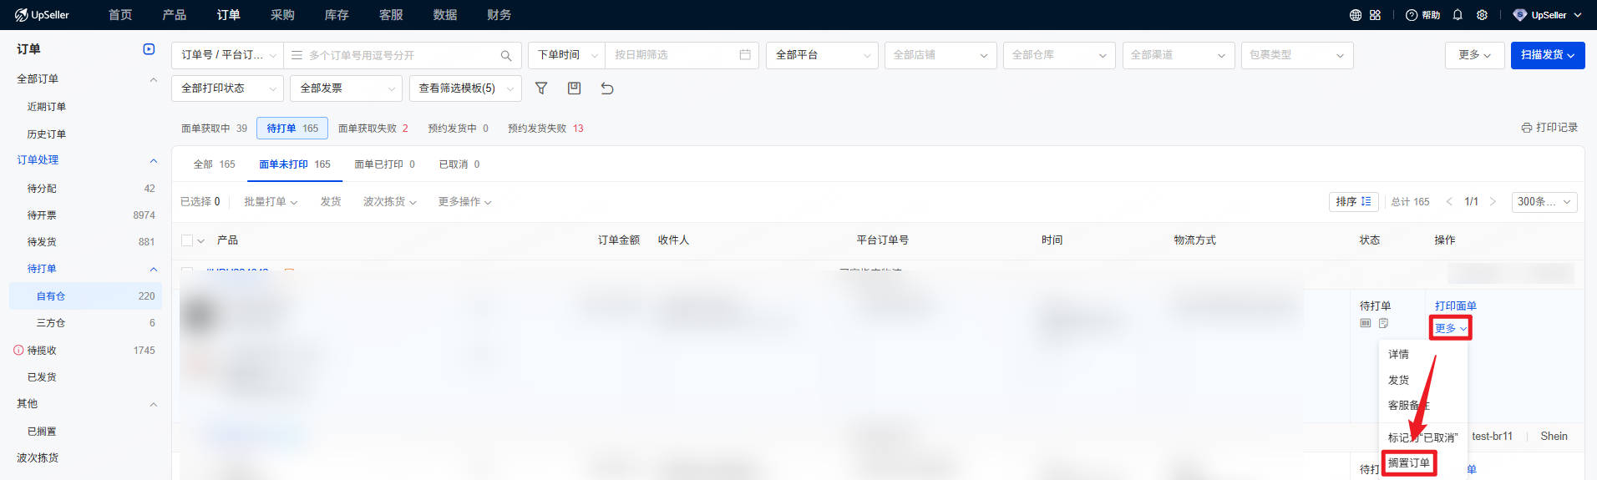Toggle the select-all checkbox in table header
Screen dimensions: 1597x480
click(187, 240)
